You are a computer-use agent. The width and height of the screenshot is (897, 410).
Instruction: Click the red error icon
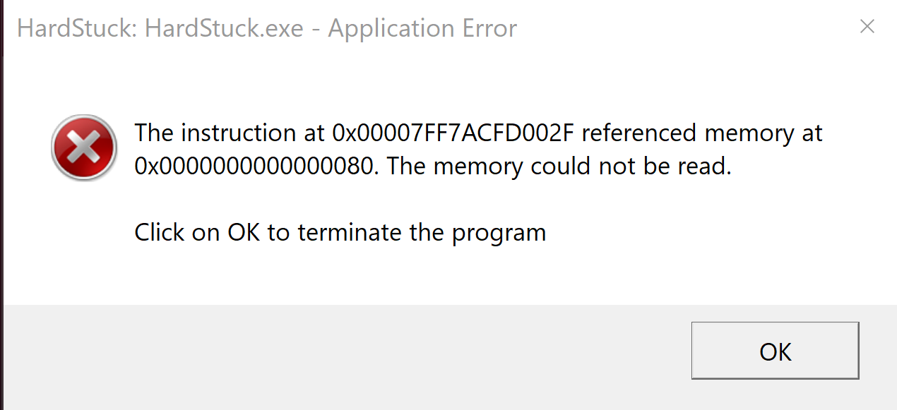point(84,150)
